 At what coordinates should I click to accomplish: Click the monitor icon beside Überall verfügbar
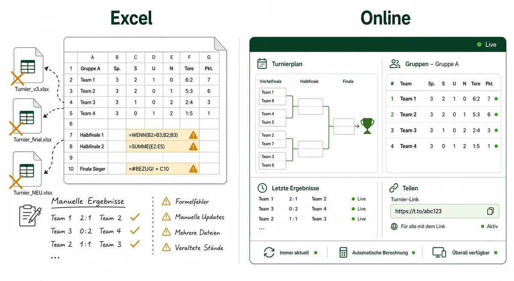coord(439,252)
